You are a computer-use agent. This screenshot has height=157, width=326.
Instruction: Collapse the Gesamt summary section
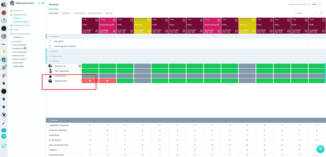point(50,120)
